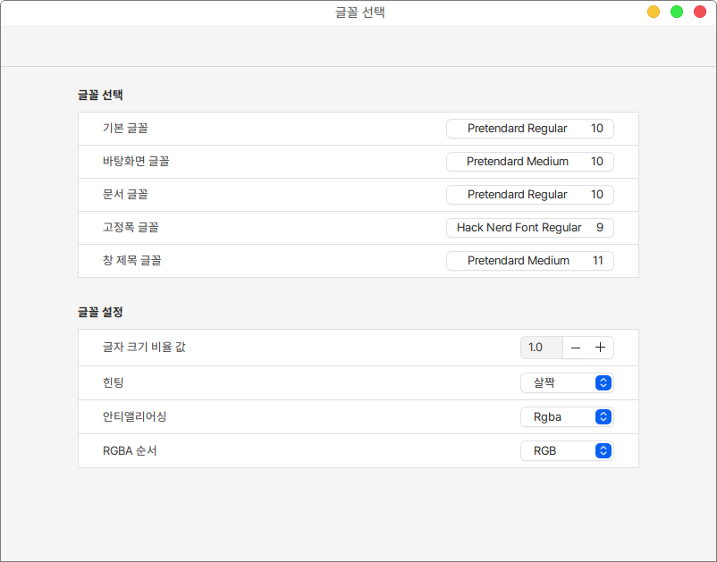
Task: Open the 기본 글꼴 font picker button
Action: (x=529, y=129)
